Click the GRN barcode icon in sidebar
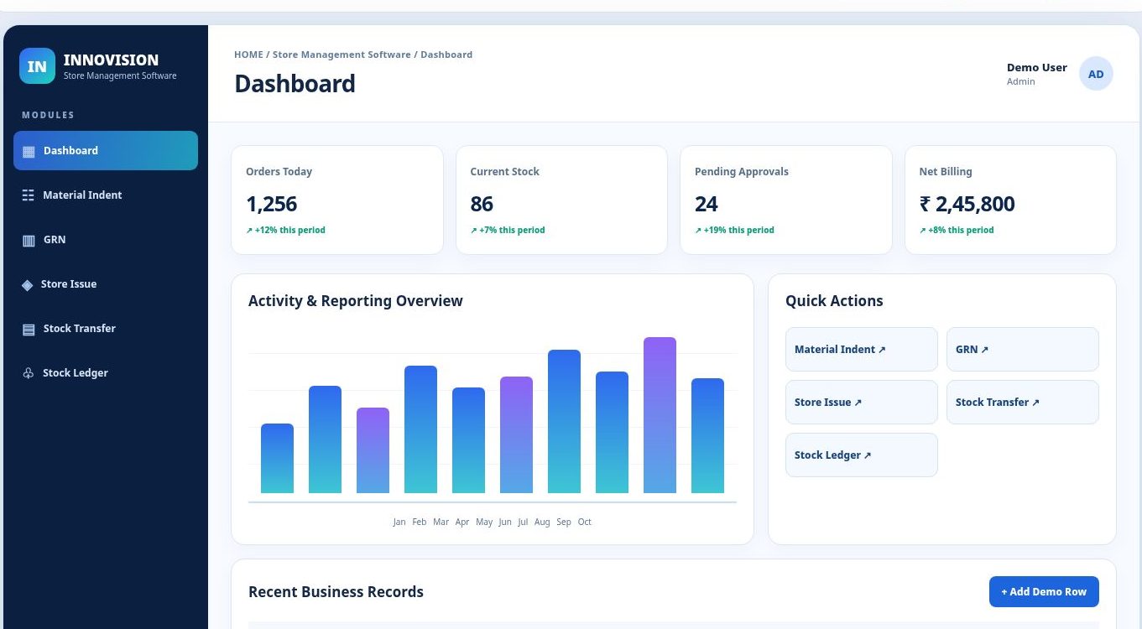The height and width of the screenshot is (629, 1142). [x=29, y=240]
